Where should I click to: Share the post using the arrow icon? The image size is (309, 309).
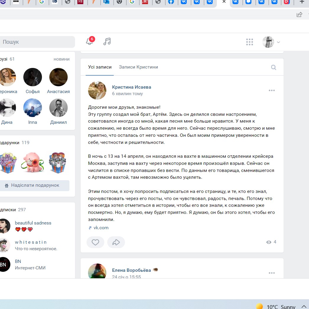(x=116, y=242)
